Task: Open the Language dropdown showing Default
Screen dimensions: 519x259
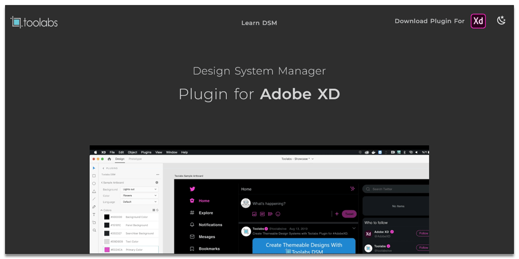Action: (140, 202)
